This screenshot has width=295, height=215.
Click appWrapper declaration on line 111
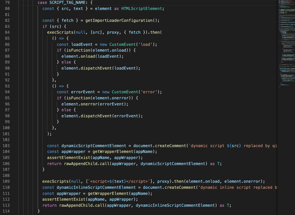69,194
